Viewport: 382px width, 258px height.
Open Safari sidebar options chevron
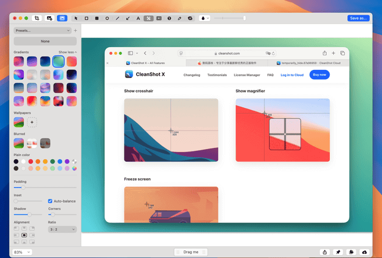tap(137, 53)
